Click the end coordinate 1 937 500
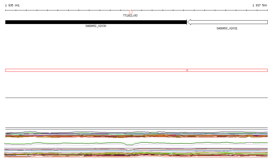 (x=260, y=5)
